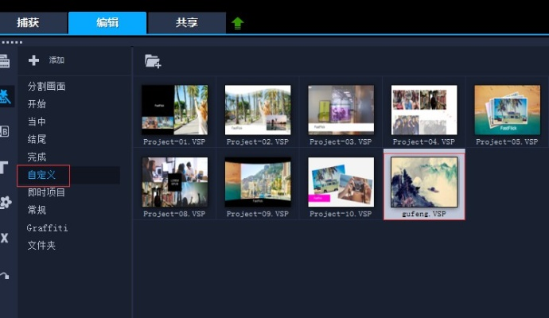Switch to the 捕获 tab
549x318 pixels.
33,23
